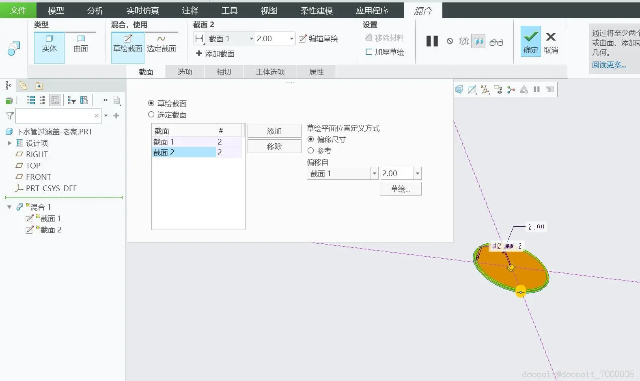Choose the 选定截面 selected section mode
Screen dimensions: 640x381
pos(161,43)
